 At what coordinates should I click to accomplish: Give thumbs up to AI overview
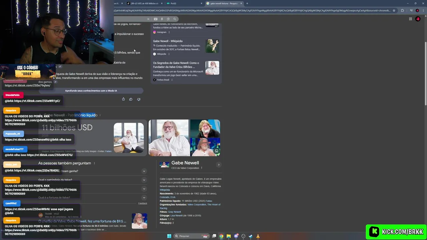point(131,99)
